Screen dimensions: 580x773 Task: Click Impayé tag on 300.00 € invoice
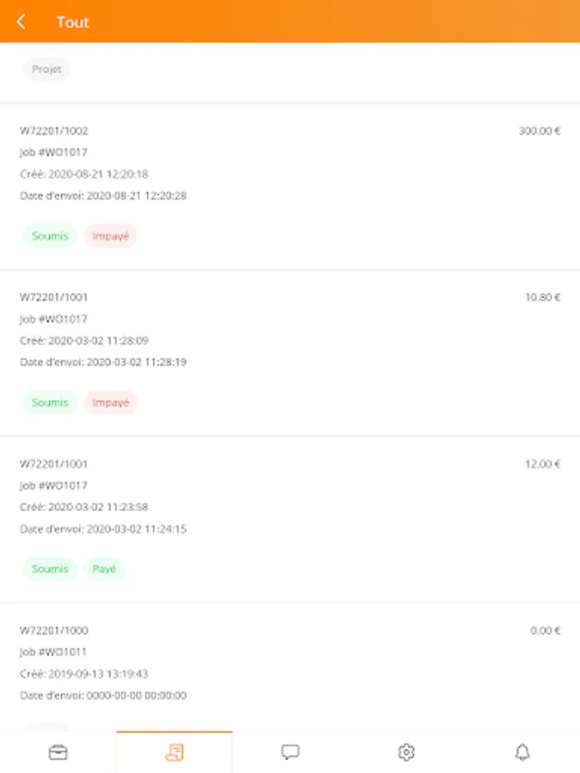(111, 236)
